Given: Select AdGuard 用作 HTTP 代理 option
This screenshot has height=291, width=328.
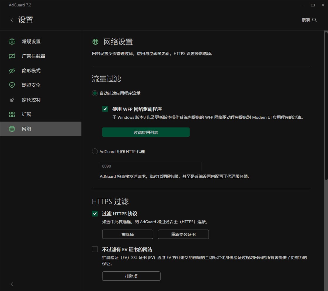Looking at the screenshot, I should 95,151.
